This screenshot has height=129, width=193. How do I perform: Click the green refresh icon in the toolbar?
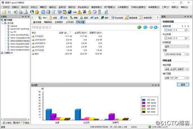point(106,12)
